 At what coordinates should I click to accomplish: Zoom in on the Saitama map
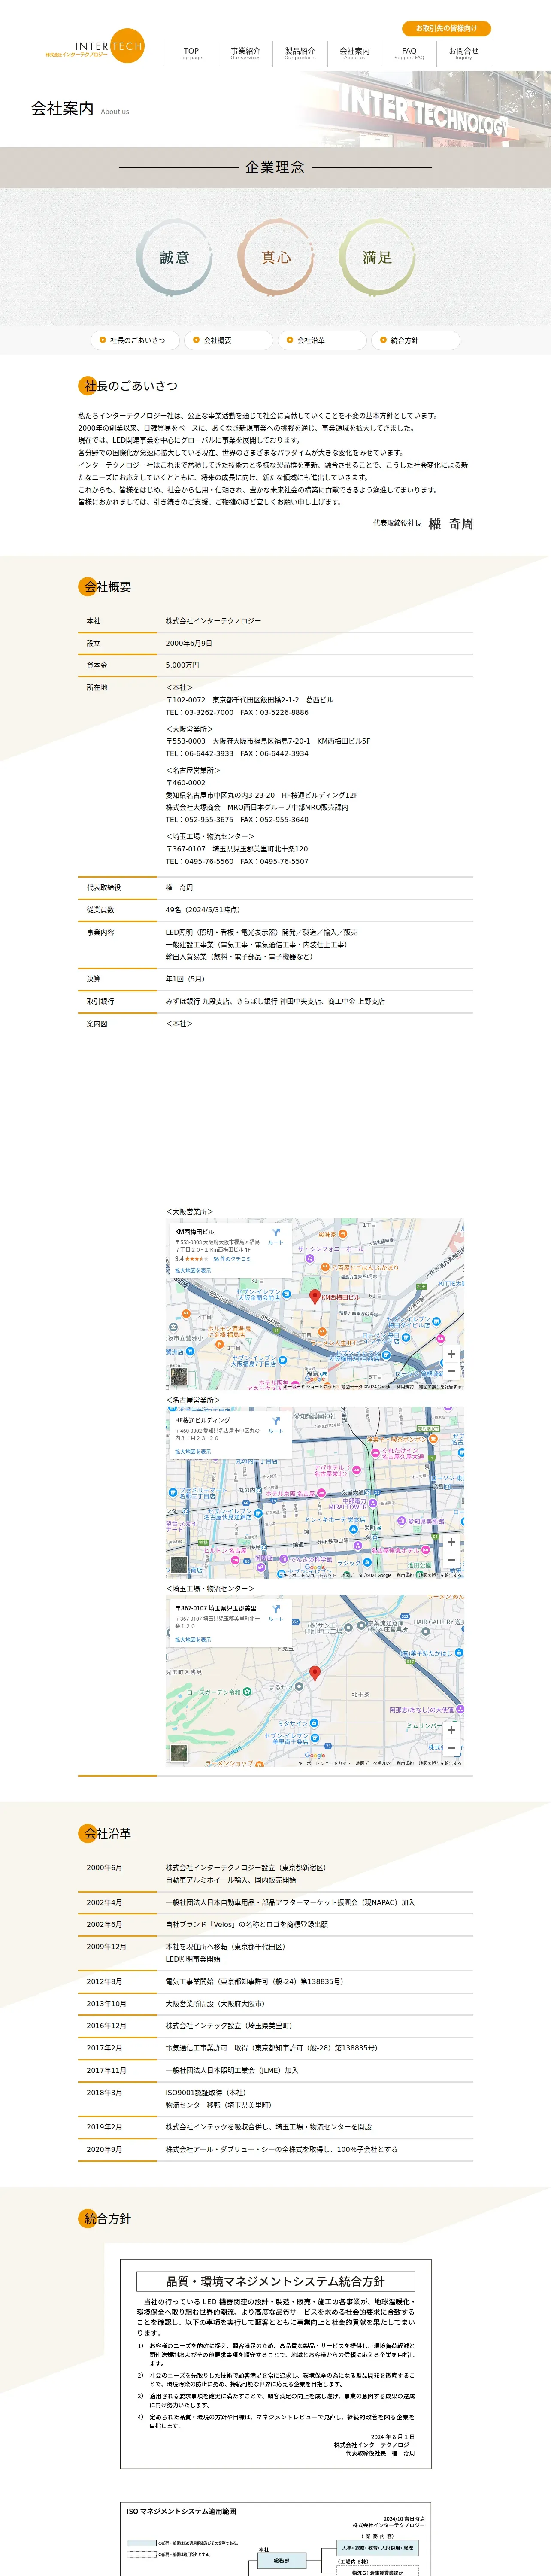coord(451,1730)
